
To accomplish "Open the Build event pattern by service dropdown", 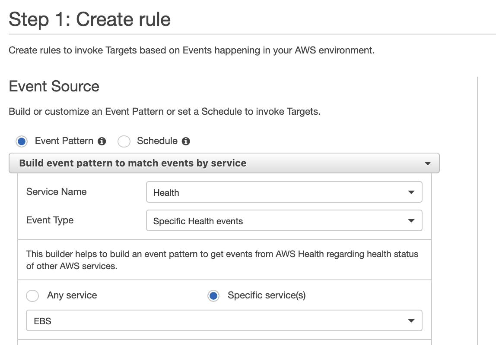I will pos(224,163).
